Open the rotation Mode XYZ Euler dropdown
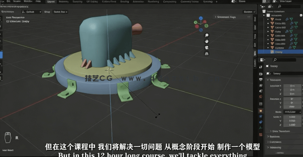303x157 pixels. 292,112
